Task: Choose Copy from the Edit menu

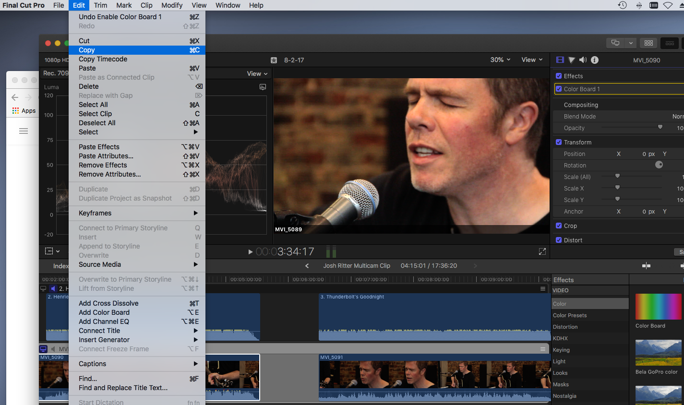Action: coord(87,50)
